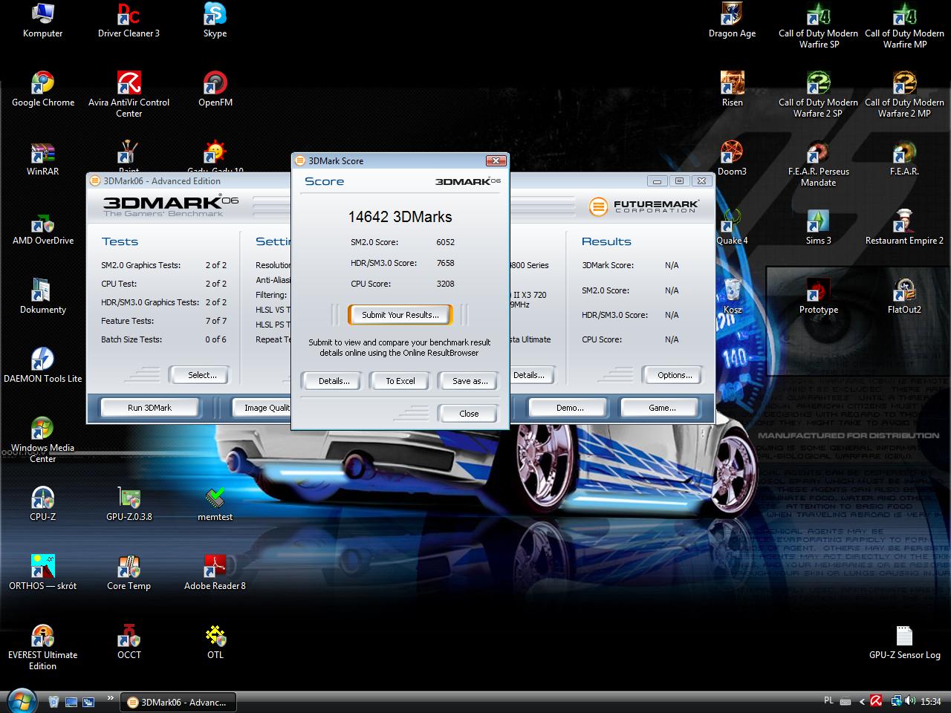Viewport: 951px width, 713px height.
Task: Launch Restaurant Empire 2 icon
Action: 904,227
